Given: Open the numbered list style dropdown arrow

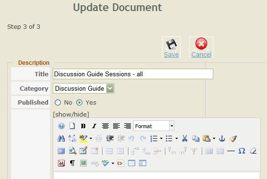Looking at the screenshot, I should coord(161,138).
